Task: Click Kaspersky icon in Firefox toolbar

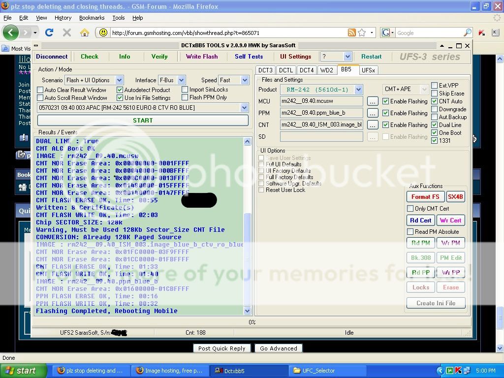Action: 481,32
